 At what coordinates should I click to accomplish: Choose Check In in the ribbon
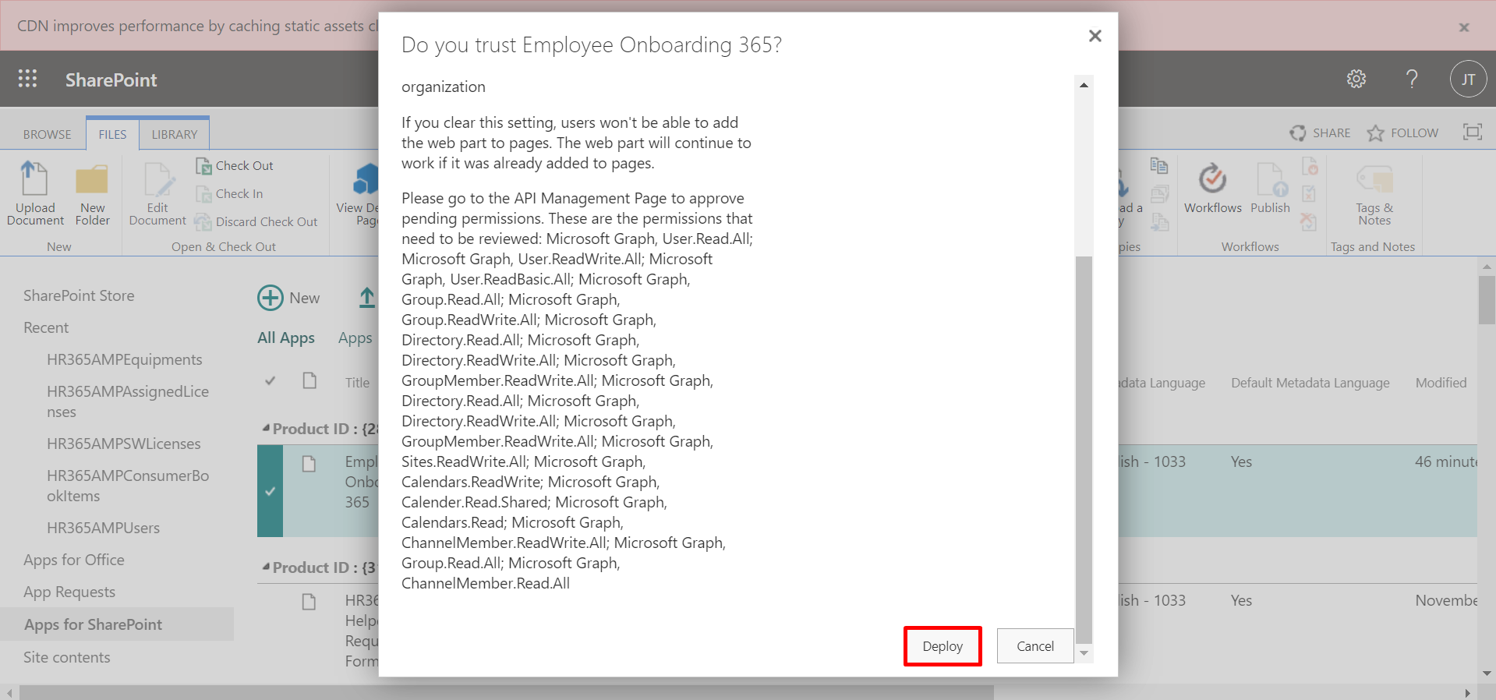tap(229, 193)
